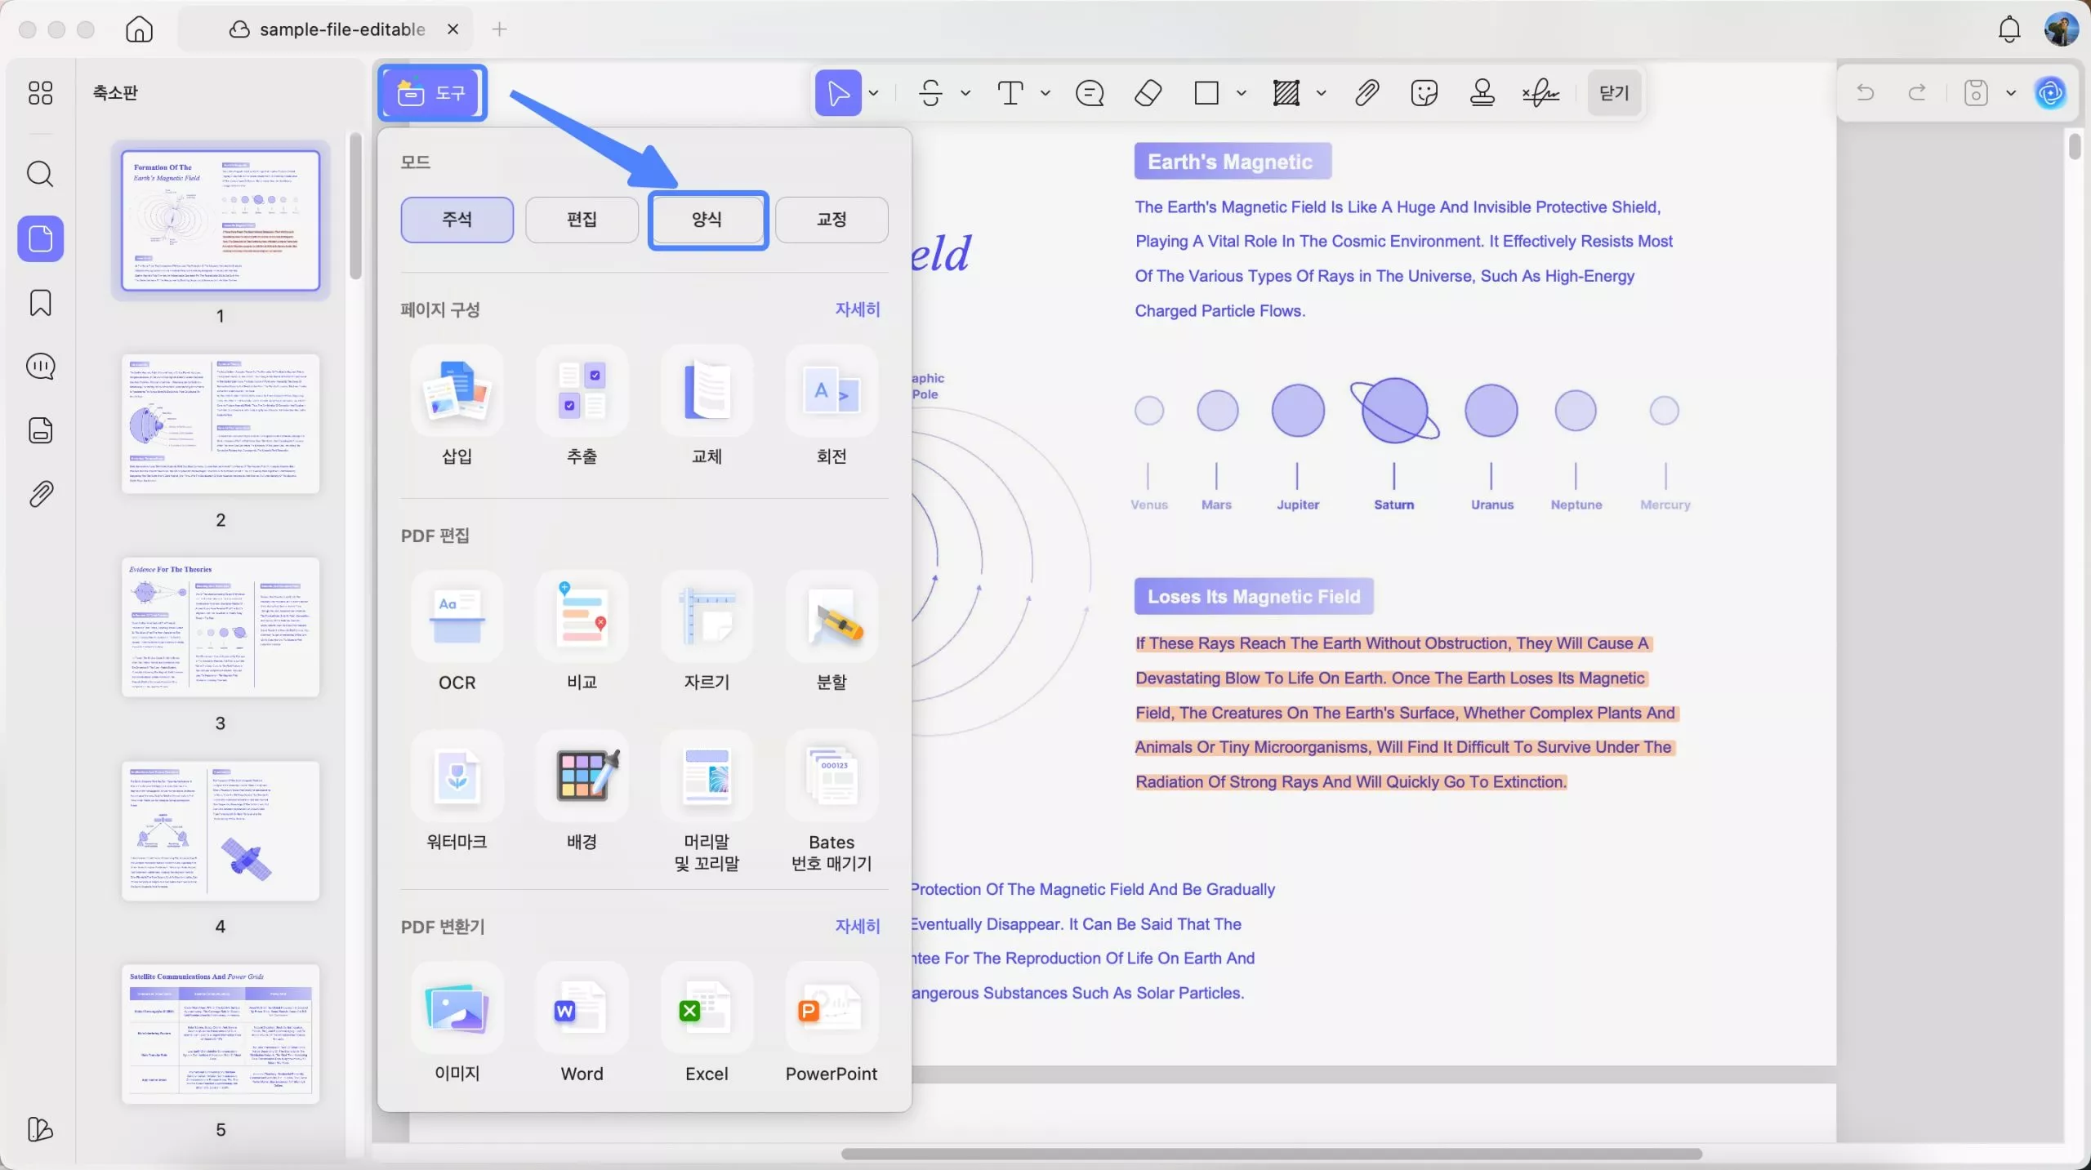Open 머리말 및 꼬리말 header footer tool

click(x=707, y=802)
